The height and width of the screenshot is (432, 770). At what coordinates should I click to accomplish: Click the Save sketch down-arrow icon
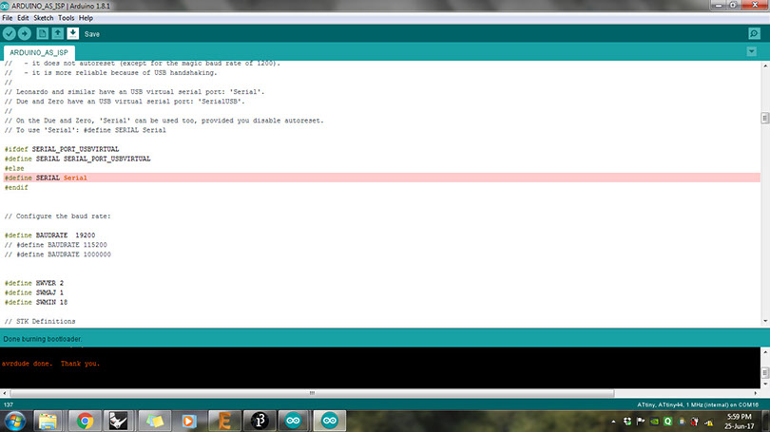pyautogui.click(x=72, y=34)
